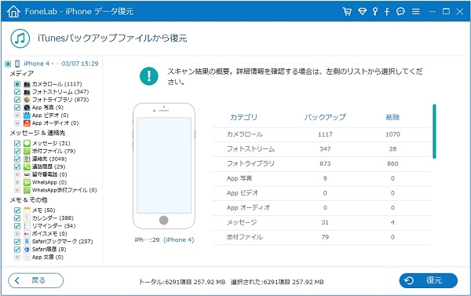Click the カテゴリ column header
471x296 pixels.
point(243,117)
